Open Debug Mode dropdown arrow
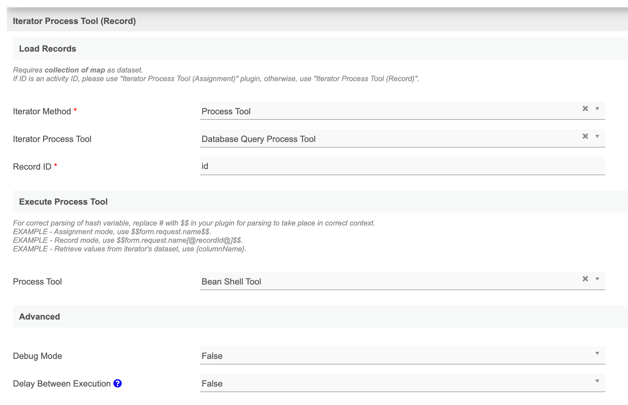The image size is (628, 405). coord(597,353)
